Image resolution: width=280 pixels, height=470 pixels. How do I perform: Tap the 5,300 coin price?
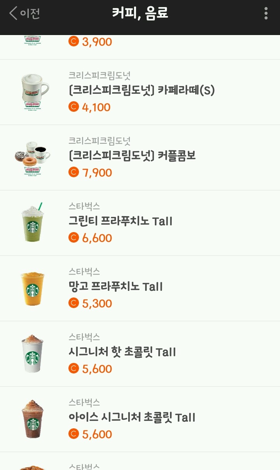97,303
